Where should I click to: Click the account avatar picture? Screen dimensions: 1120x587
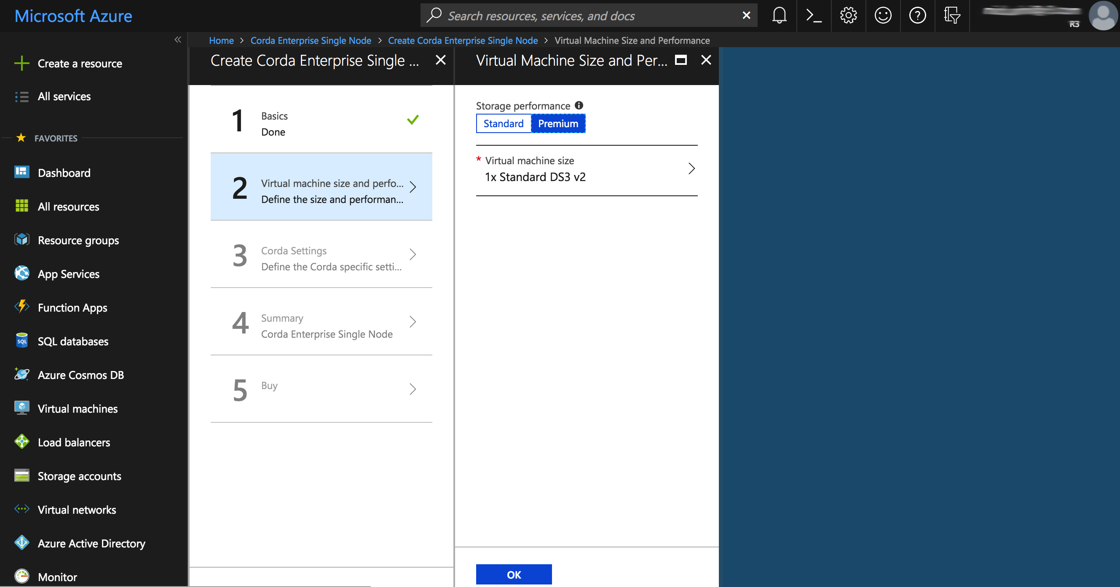click(x=1103, y=16)
